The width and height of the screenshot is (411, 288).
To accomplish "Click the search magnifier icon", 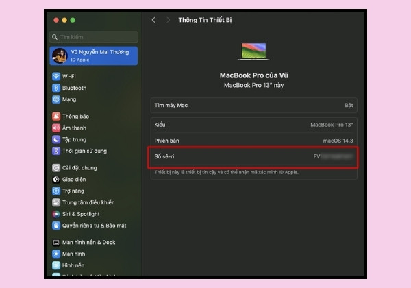I will [x=55, y=37].
